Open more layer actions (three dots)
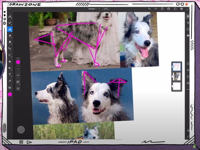200x150 pixels. [188, 90]
